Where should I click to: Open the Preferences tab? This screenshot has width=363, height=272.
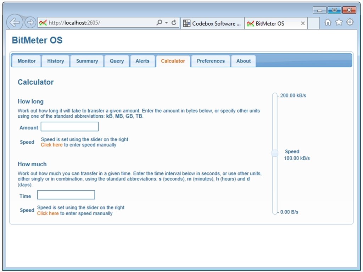[x=211, y=61]
